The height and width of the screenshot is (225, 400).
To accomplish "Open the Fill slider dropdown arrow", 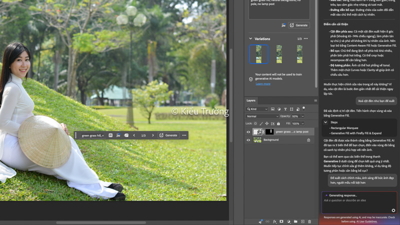I will [303, 123].
